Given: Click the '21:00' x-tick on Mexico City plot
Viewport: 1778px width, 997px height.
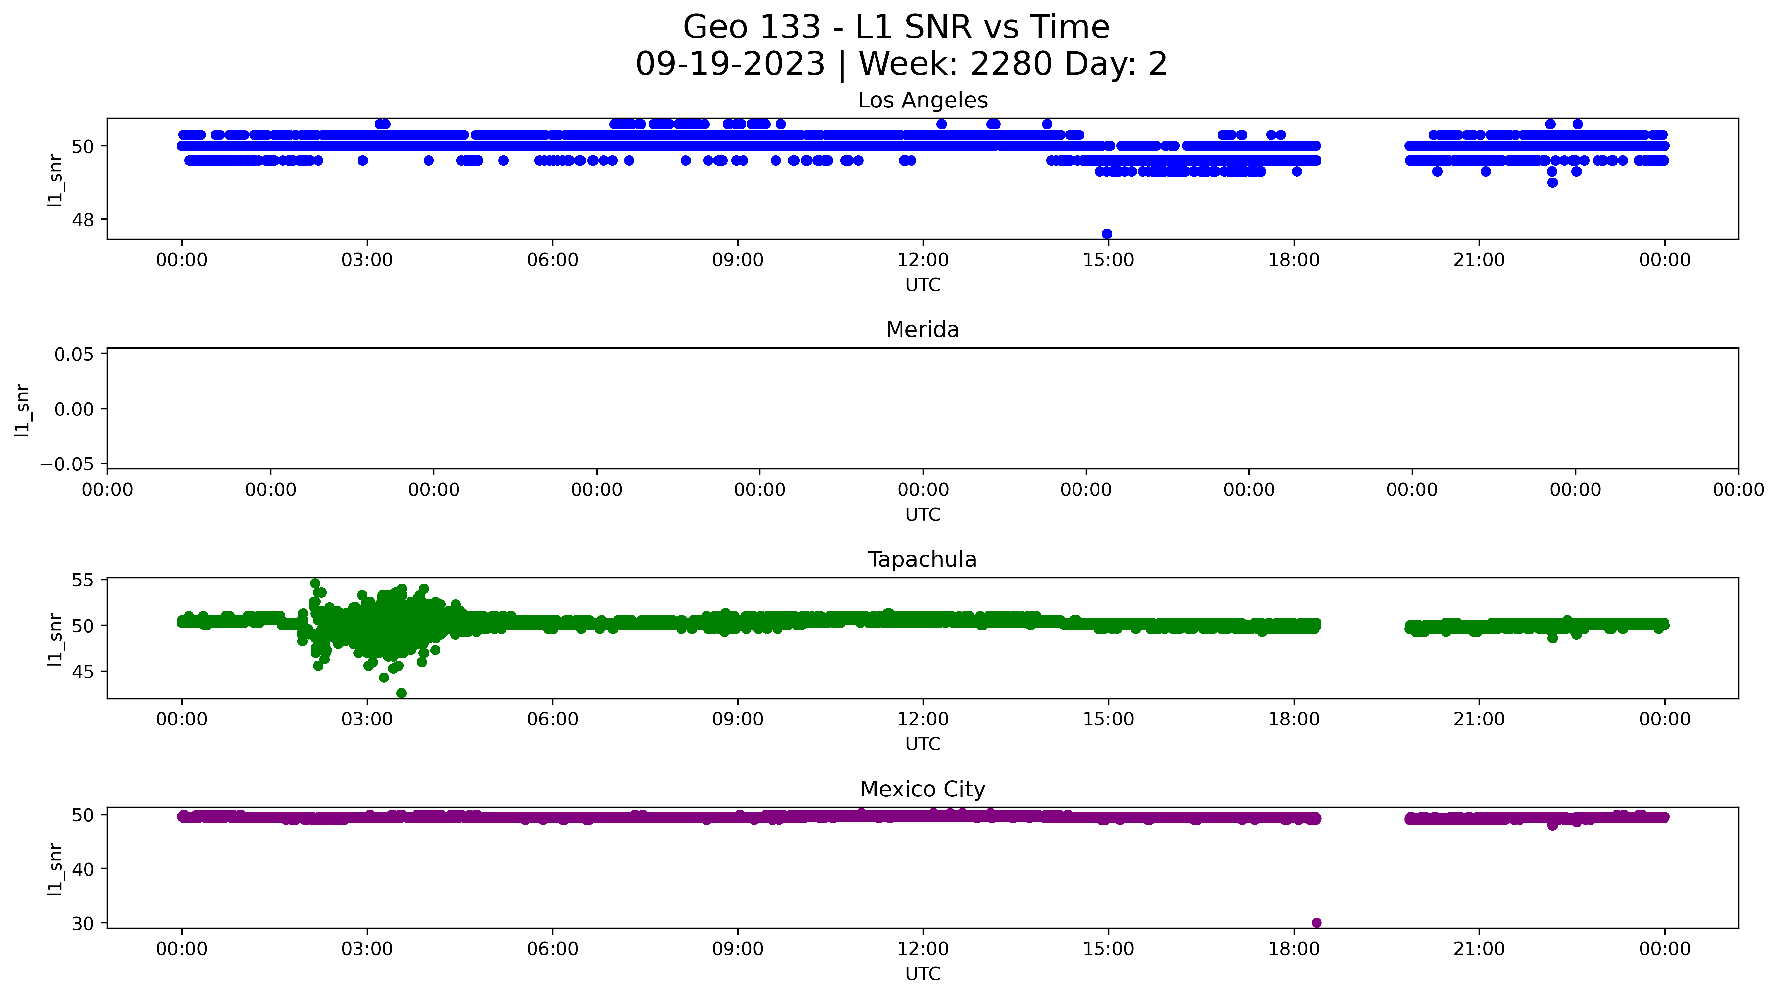Looking at the screenshot, I should coord(1479,949).
